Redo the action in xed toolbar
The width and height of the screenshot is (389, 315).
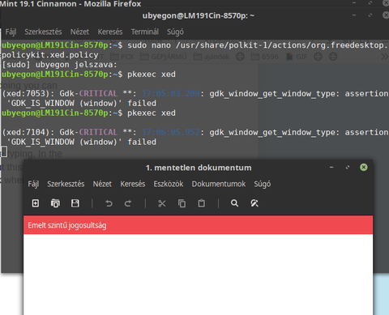tap(128, 203)
